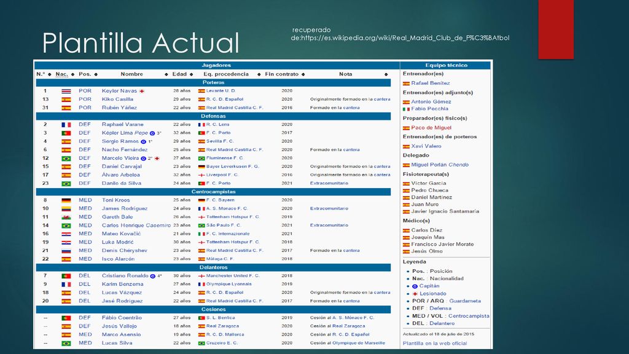Sort by the Nota column

coord(386,74)
